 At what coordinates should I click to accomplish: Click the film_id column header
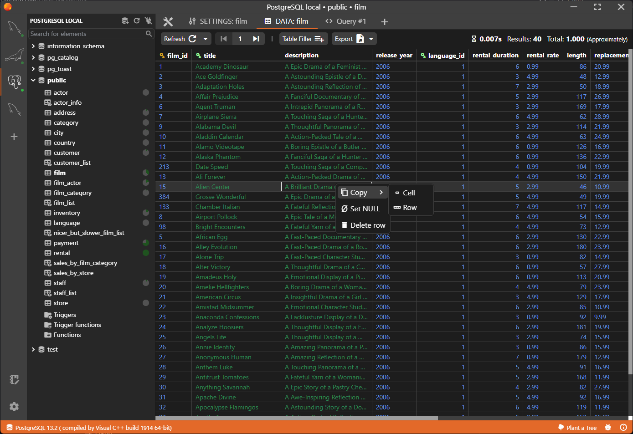click(x=174, y=55)
